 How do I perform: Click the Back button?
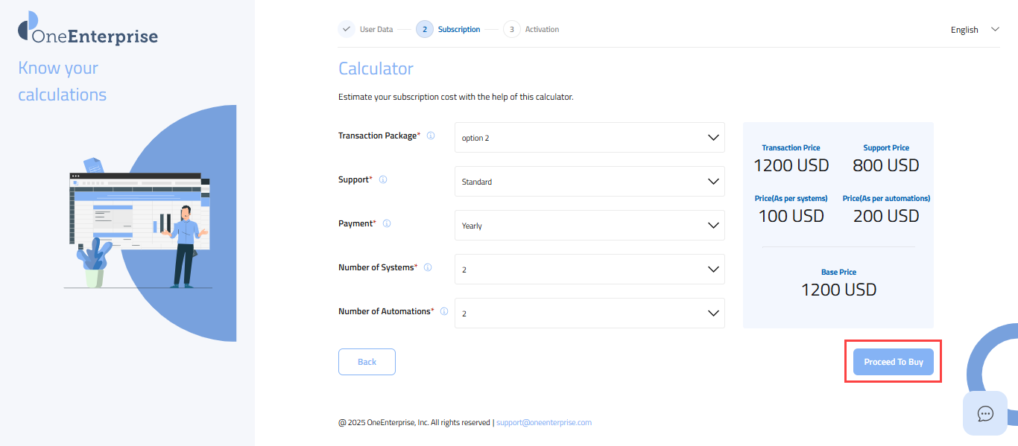(x=367, y=362)
